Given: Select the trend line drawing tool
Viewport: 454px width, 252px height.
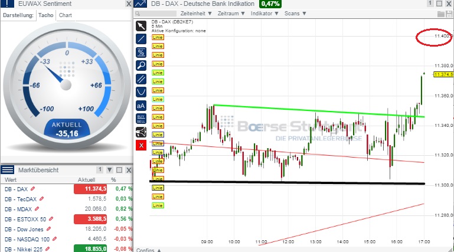Looking at the screenshot, I should point(141,39).
